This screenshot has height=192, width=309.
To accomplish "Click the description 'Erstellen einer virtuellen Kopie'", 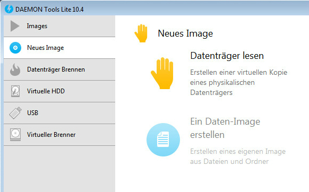I will 238,73.
